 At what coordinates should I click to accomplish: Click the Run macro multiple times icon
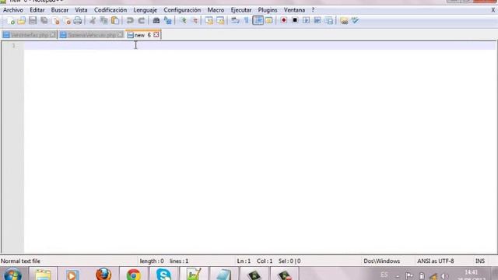point(317,20)
